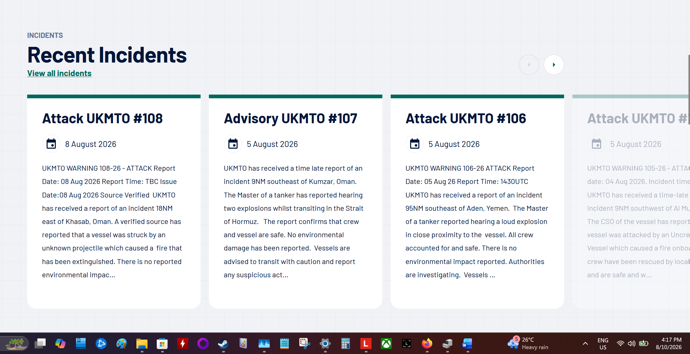690x354 pixels.
Task: Open Calculator from the taskbar
Action: [x=346, y=344]
